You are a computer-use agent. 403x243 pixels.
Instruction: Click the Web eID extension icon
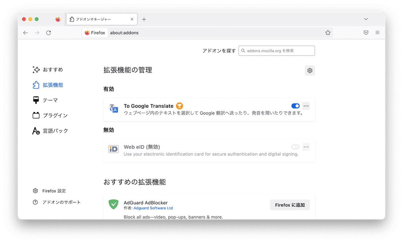click(114, 149)
